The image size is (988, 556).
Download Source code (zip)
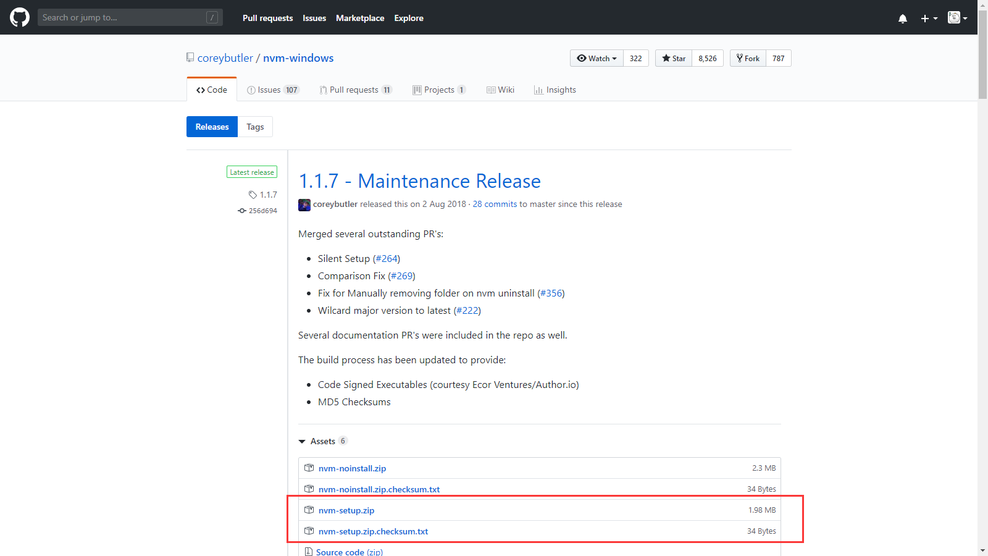pyautogui.click(x=350, y=552)
